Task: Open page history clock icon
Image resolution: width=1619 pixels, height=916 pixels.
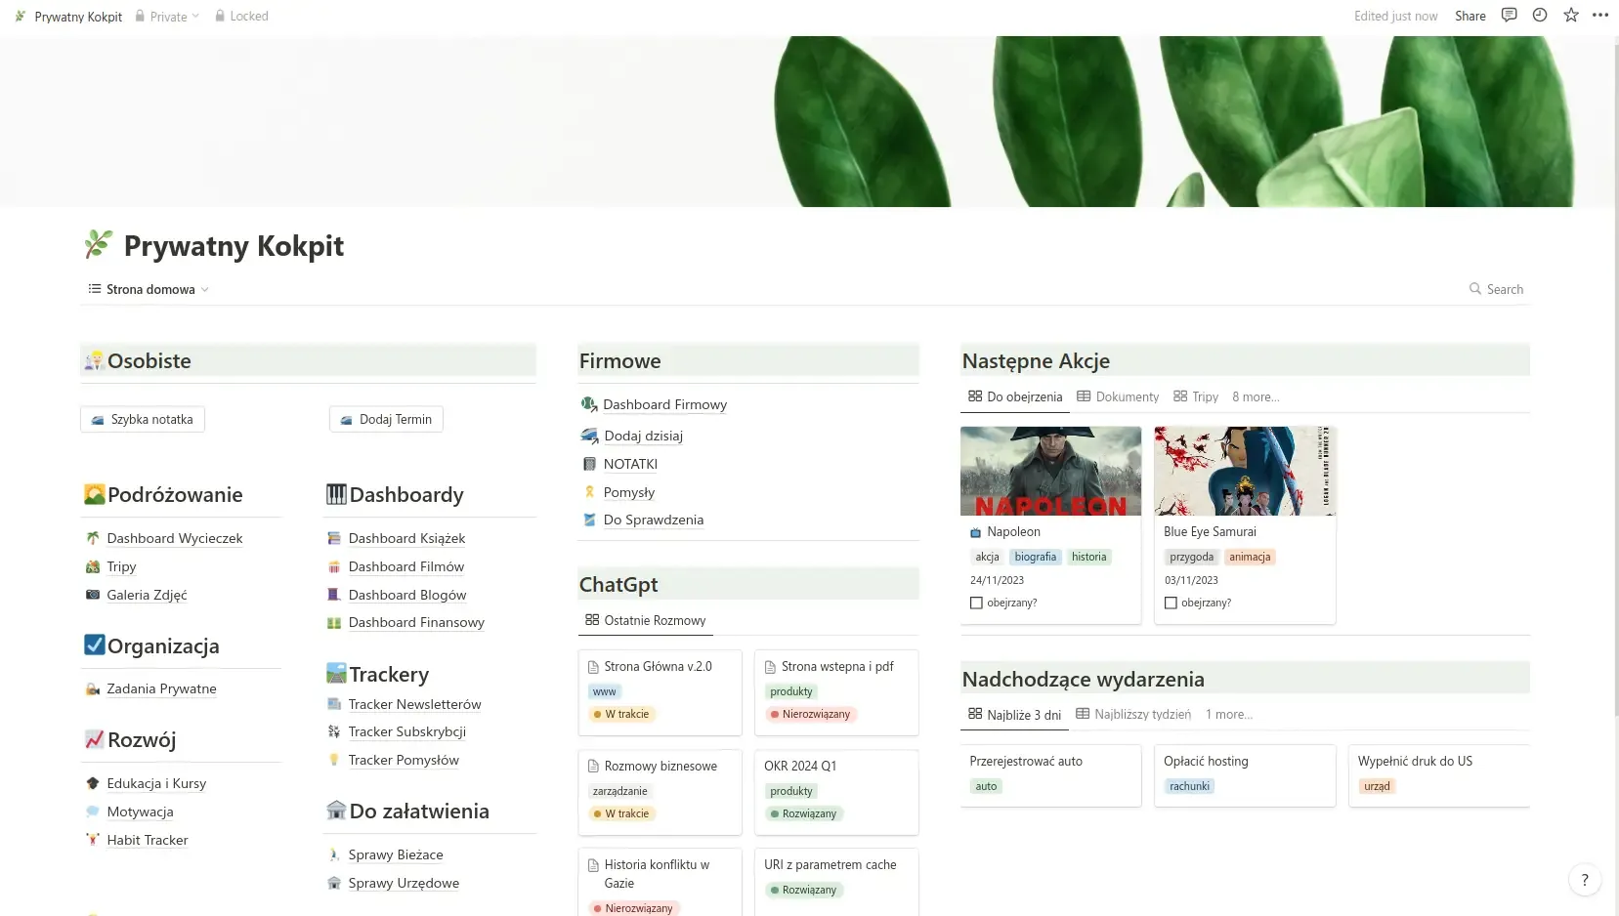Action: pos(1540,16)
